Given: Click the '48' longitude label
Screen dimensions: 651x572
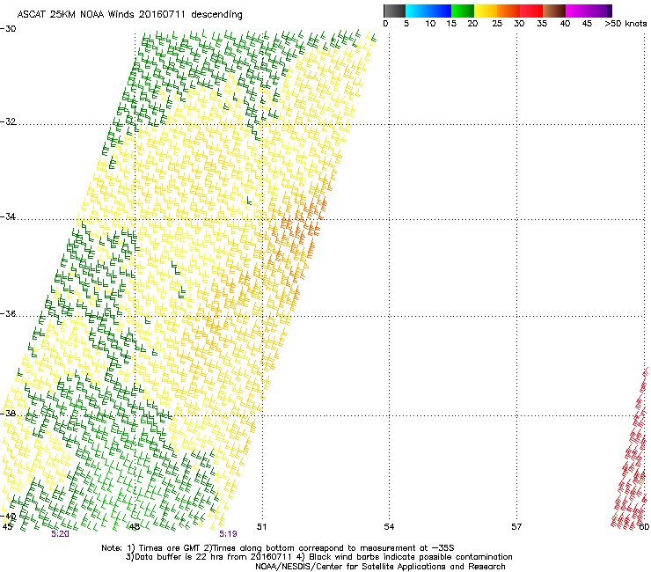Looking at the screenshot, I should click(x=134, y=527).
